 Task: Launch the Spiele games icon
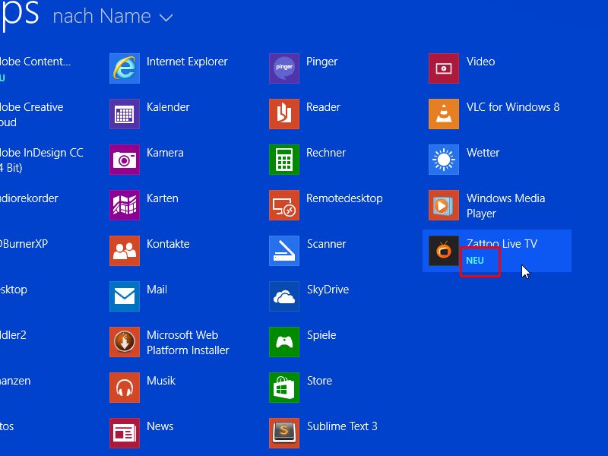pos(284,342)
